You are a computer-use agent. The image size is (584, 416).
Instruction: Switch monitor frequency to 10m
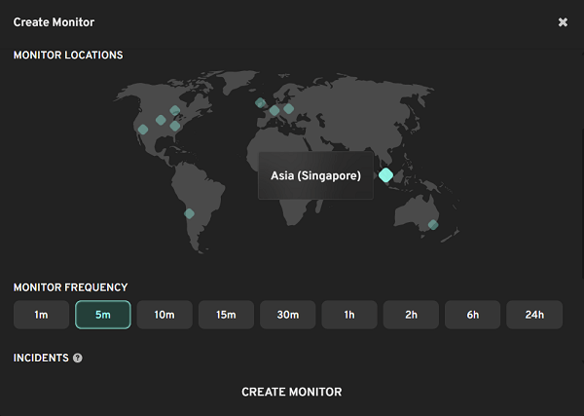(164, 315)
